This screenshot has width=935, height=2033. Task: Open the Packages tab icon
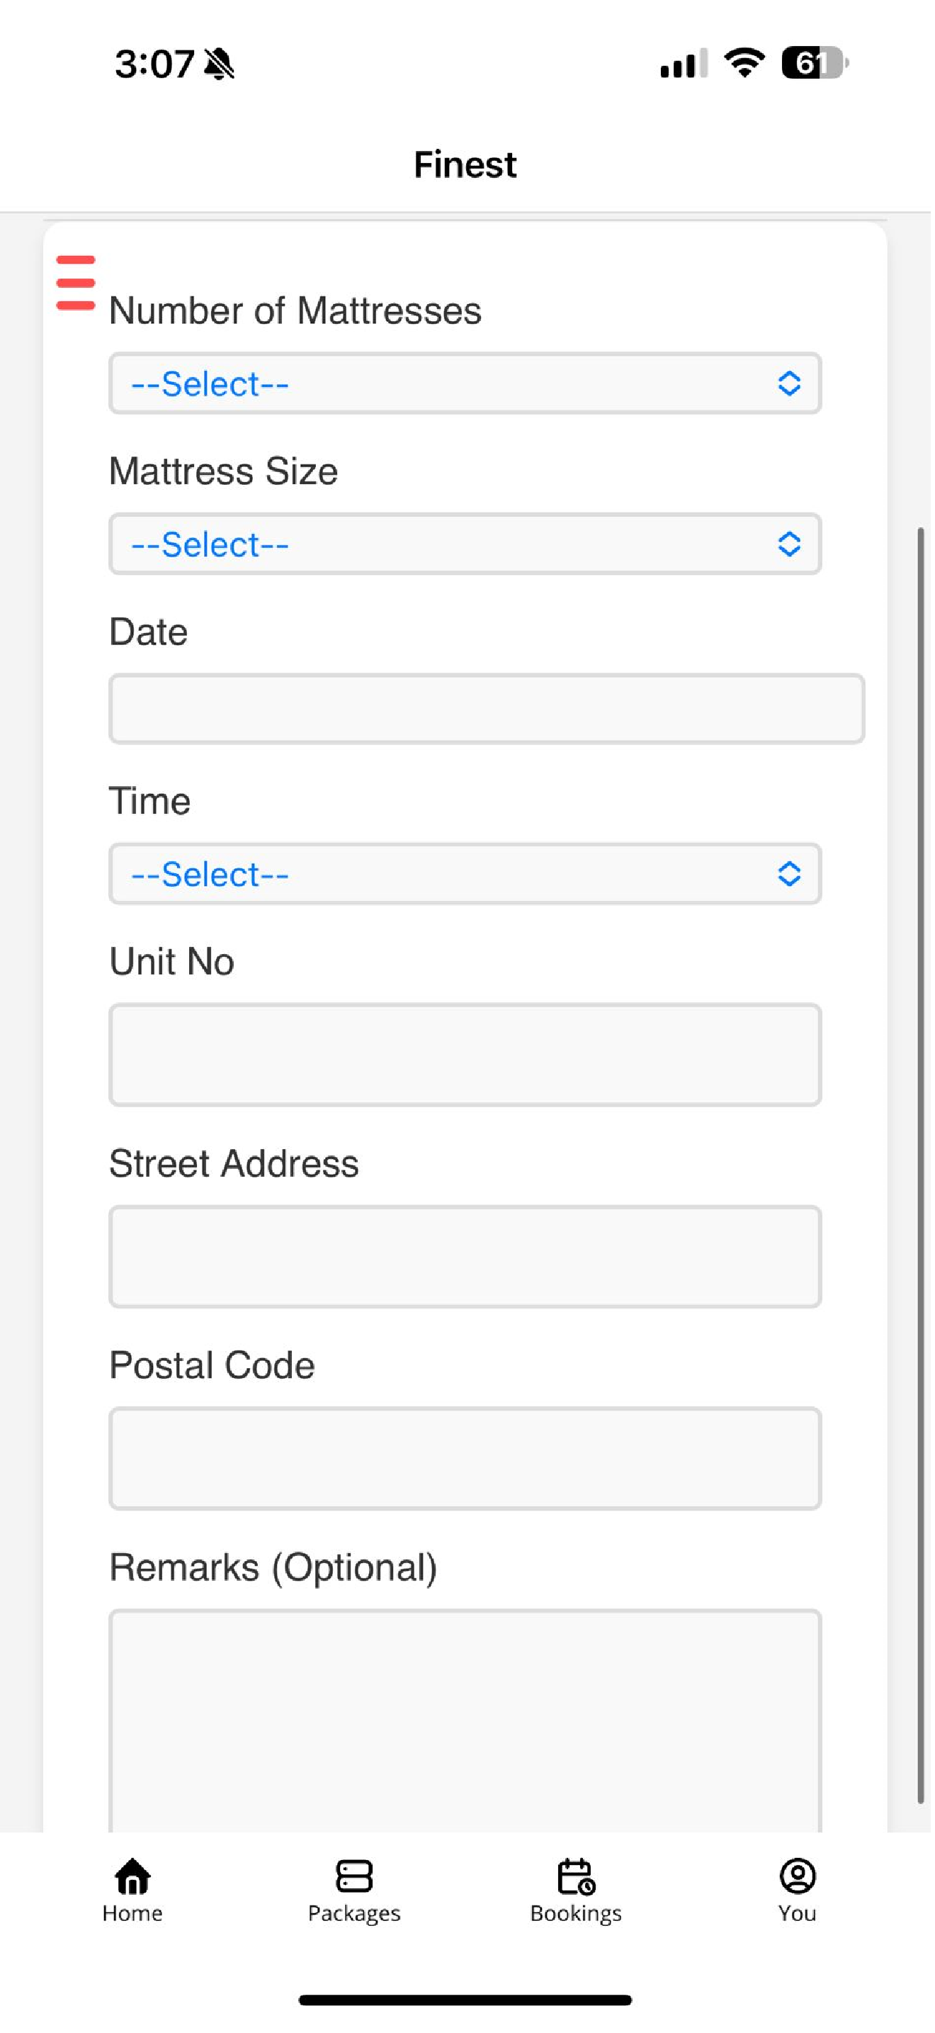tap(355, 1876)
